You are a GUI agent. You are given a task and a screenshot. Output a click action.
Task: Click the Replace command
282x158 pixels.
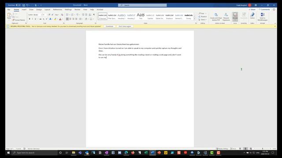click(x=203, y=17)
